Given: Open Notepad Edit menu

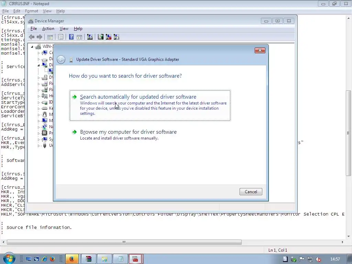Looking at the screenshot, I should 17,11.
